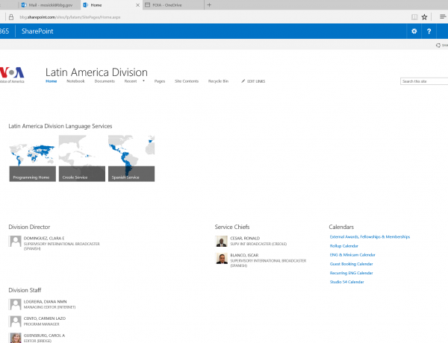Open Creole Service tile
The image size is (448, 343).
82,158
